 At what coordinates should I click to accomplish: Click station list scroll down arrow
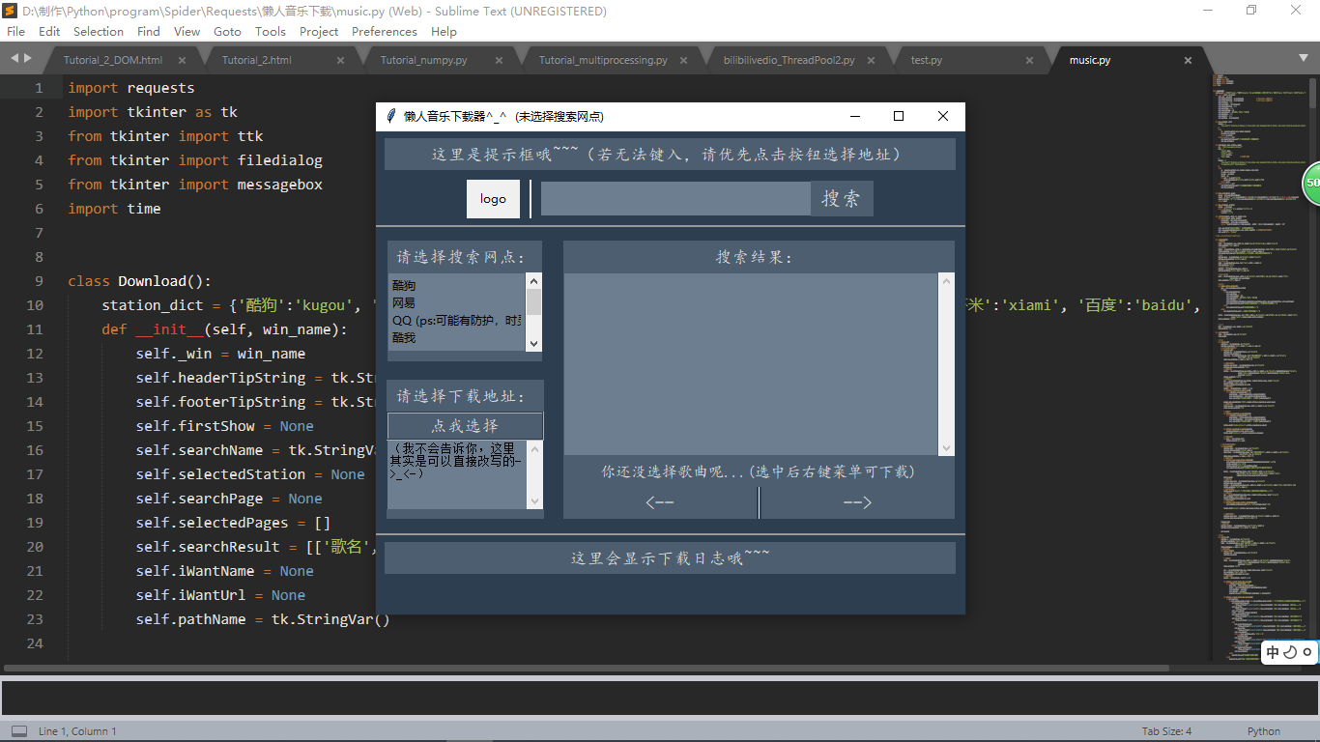point(533,343)
